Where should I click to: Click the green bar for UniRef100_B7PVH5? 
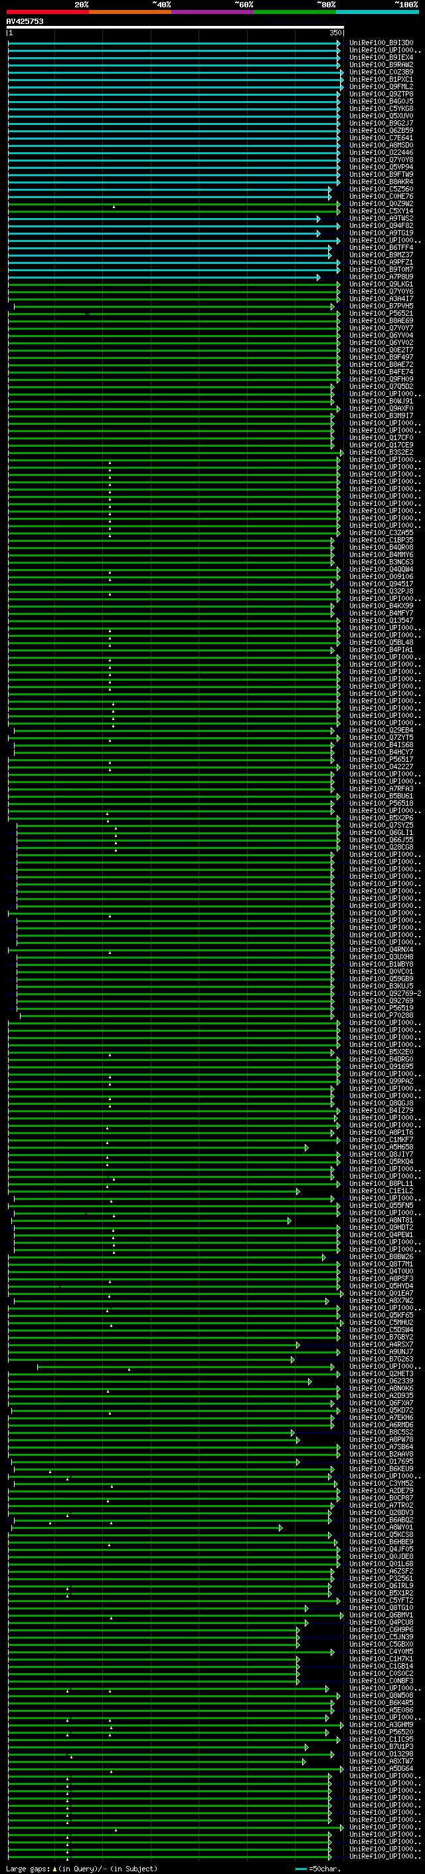coord(173,307)
